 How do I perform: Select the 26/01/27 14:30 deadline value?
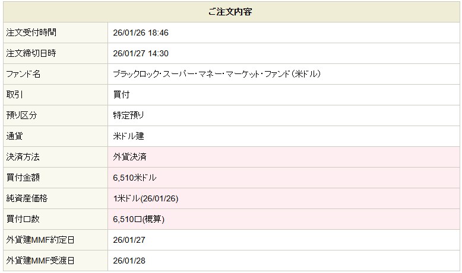coord(141,53)
